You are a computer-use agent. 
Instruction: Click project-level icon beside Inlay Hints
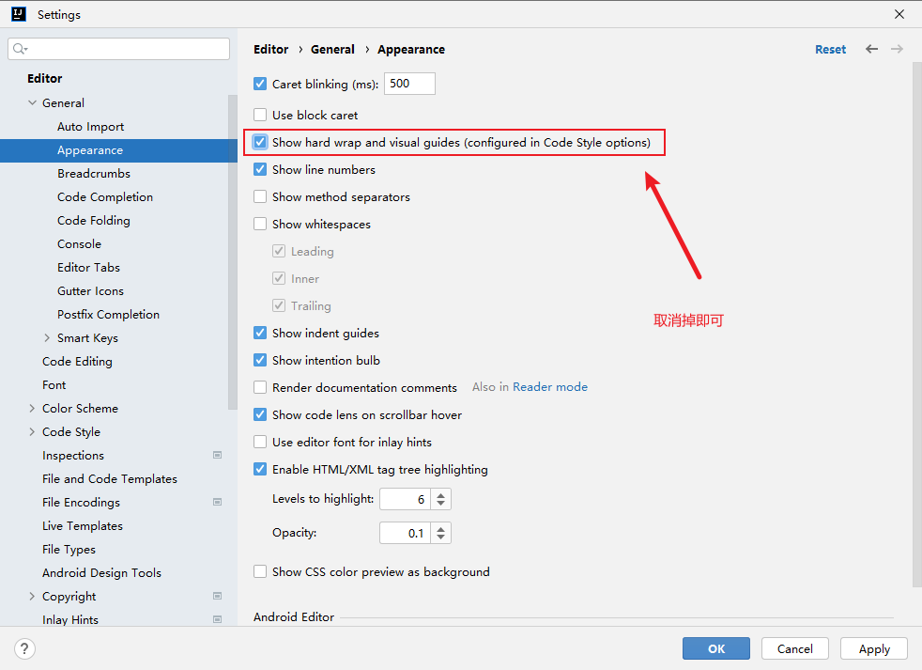click(217, 619)
